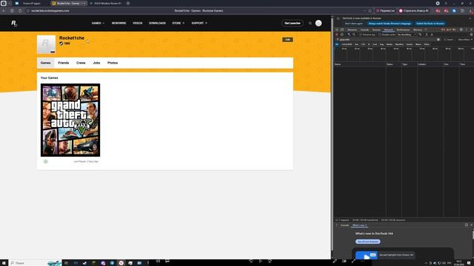Click the browser back arrow

(x=4, y=10)
